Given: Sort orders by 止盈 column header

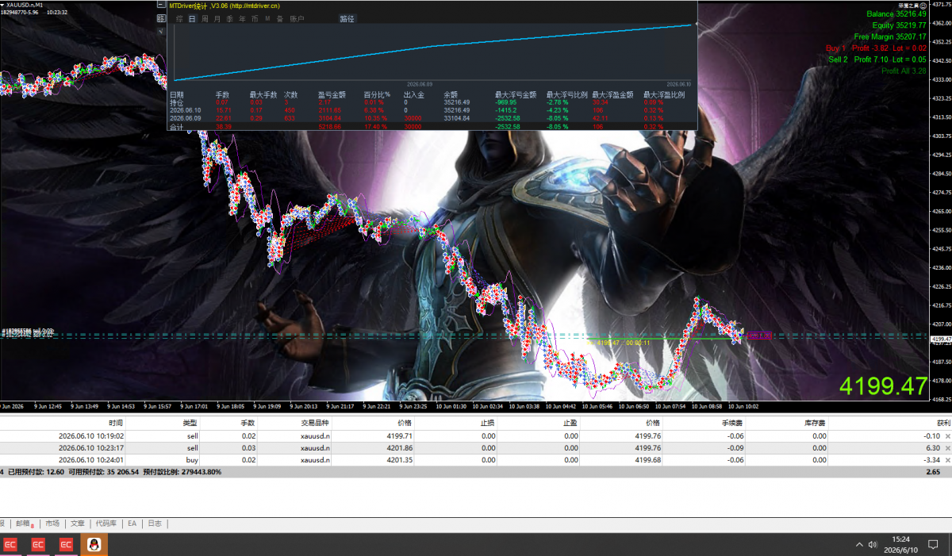Looking at the screenshot, I should point(570,424).
